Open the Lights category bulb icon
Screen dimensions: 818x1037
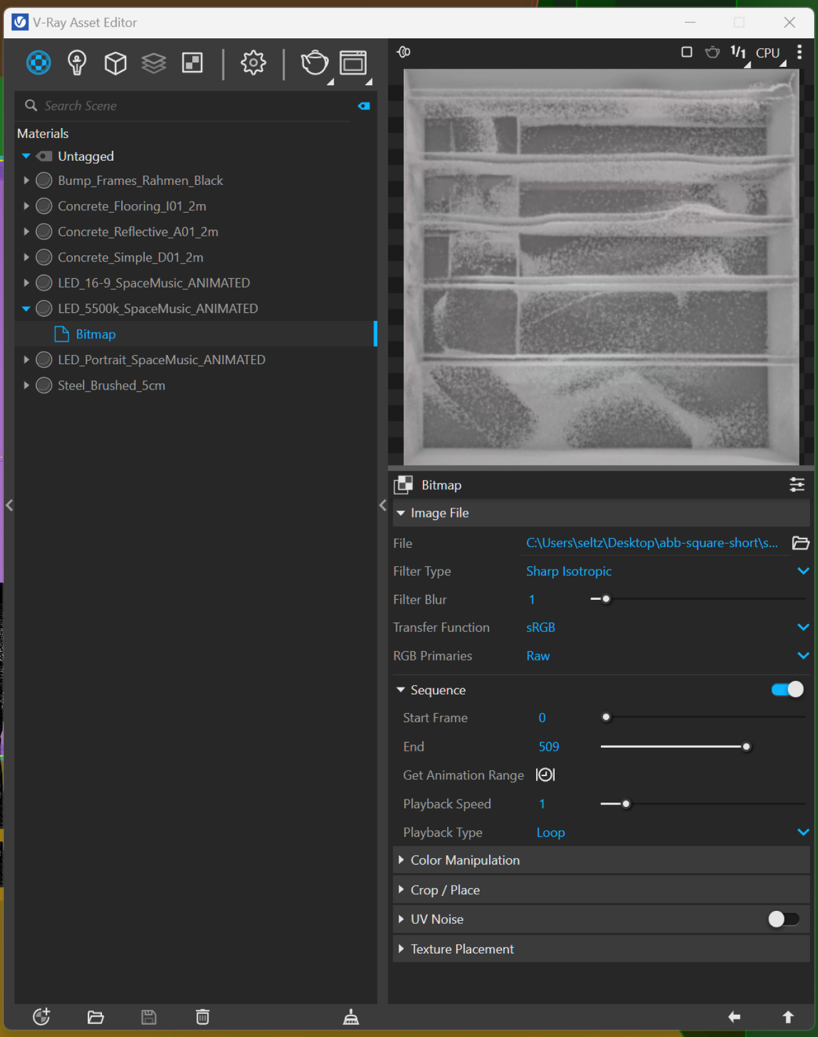[77, 62]
